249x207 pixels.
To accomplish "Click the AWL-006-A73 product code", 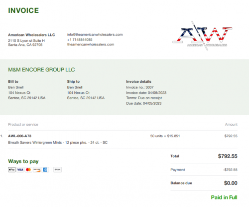I will pyautogui.click(x=19, y=136).
